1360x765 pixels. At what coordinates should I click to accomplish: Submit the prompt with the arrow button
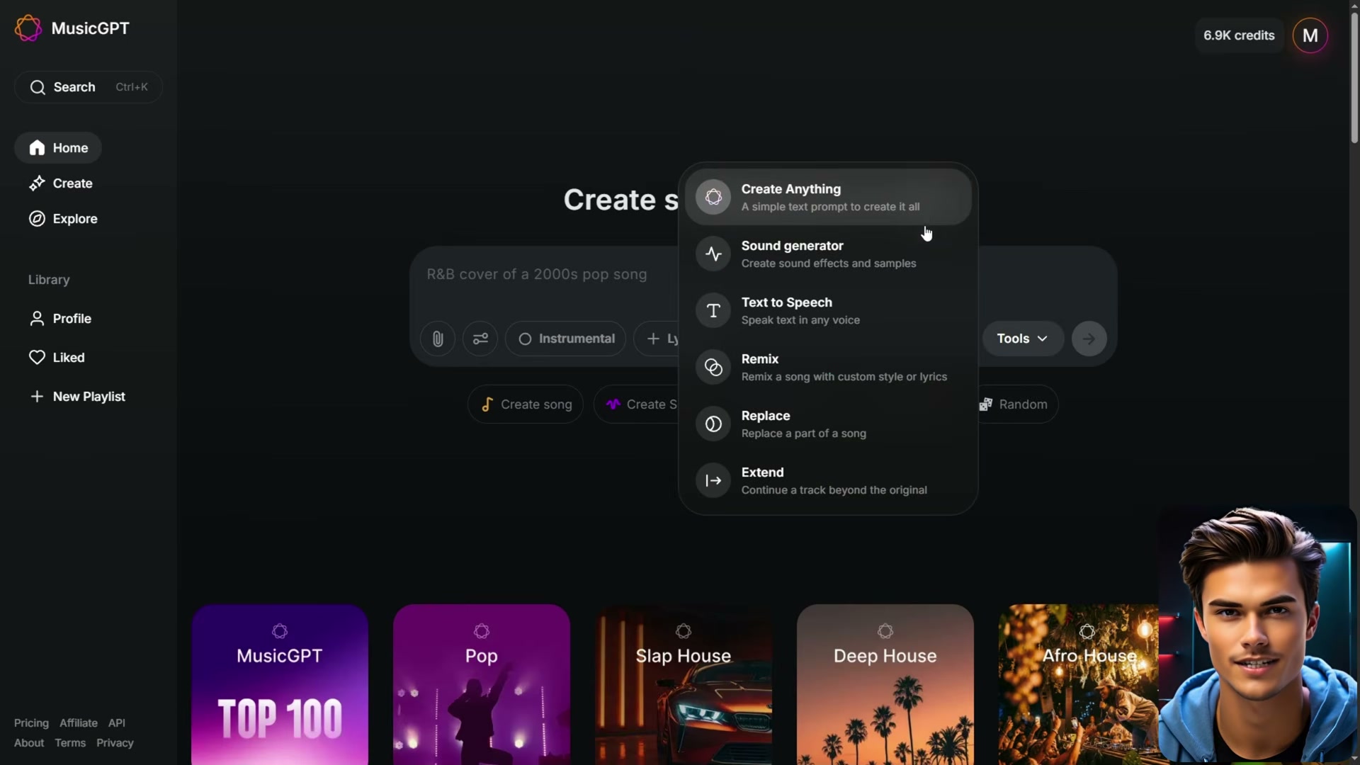pos(1089,339)
